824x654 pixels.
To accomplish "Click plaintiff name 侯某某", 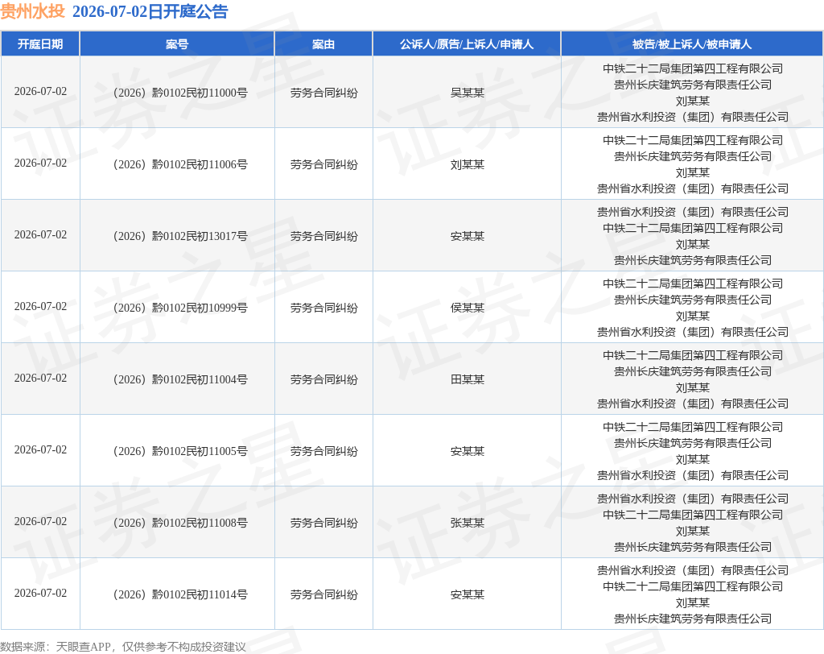I will click(x=468, y=308).
